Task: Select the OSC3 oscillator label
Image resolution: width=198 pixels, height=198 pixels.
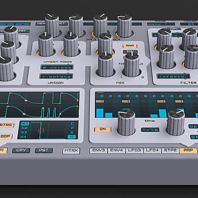Action: (91, 40)
